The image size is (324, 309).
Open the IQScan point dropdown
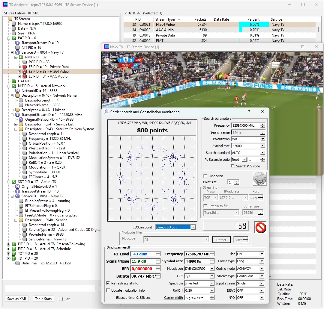click(193, 227)
